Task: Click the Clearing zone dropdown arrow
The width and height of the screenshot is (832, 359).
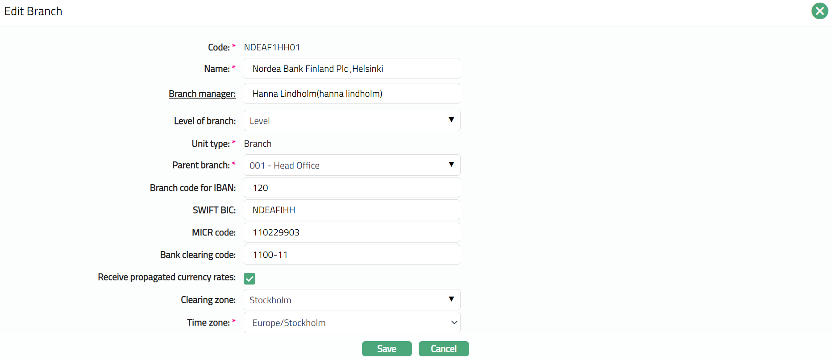Action: (451, 299)
